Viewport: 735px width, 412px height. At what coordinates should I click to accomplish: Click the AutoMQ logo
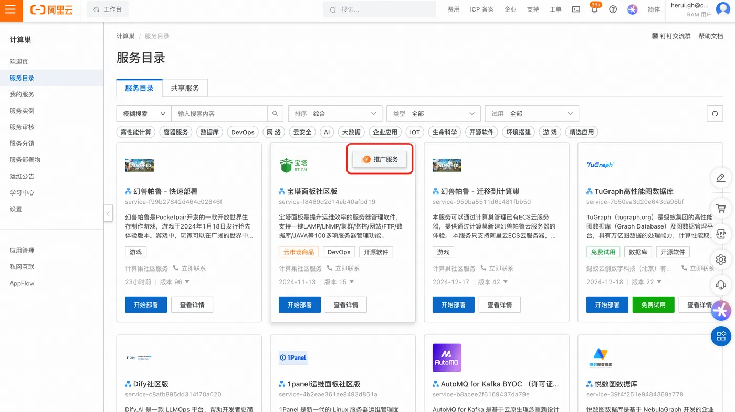tap(447, 357)
